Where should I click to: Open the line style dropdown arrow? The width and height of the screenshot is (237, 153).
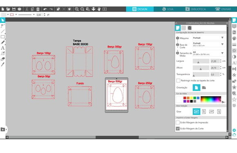coord(34,15)
